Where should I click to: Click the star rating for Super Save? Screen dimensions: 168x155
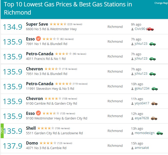[x=58, y=24]
